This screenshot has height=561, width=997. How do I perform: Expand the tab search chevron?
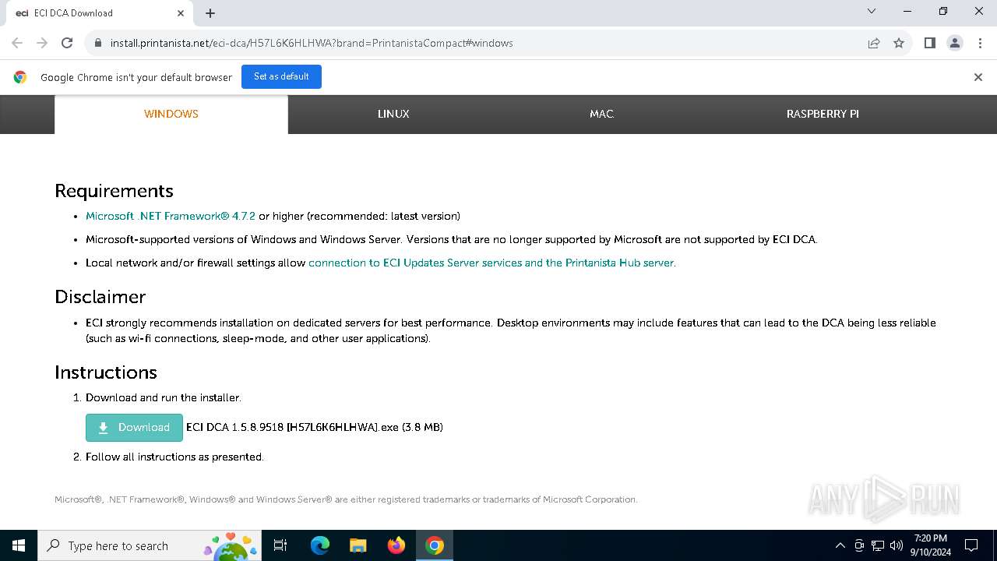tap(872, 11)
